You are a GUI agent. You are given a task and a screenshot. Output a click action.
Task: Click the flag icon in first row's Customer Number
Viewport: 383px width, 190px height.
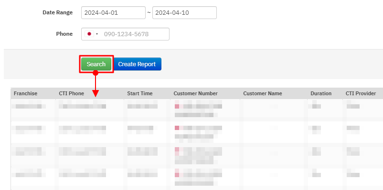(177, 107)
